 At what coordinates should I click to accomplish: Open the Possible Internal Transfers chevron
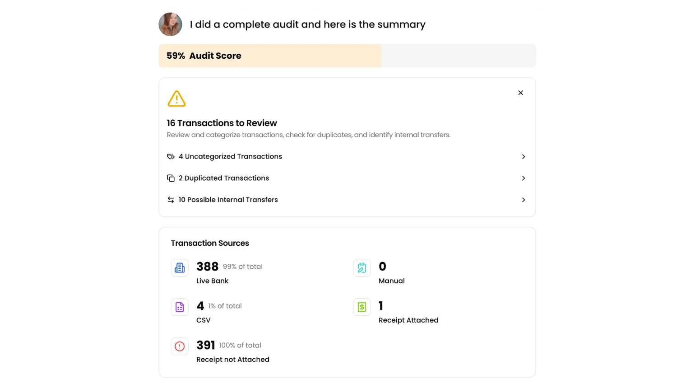click(524, 200)
